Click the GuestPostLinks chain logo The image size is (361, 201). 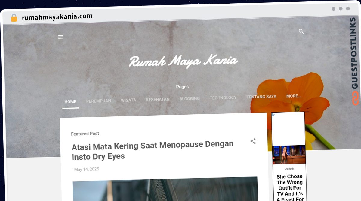356,98
